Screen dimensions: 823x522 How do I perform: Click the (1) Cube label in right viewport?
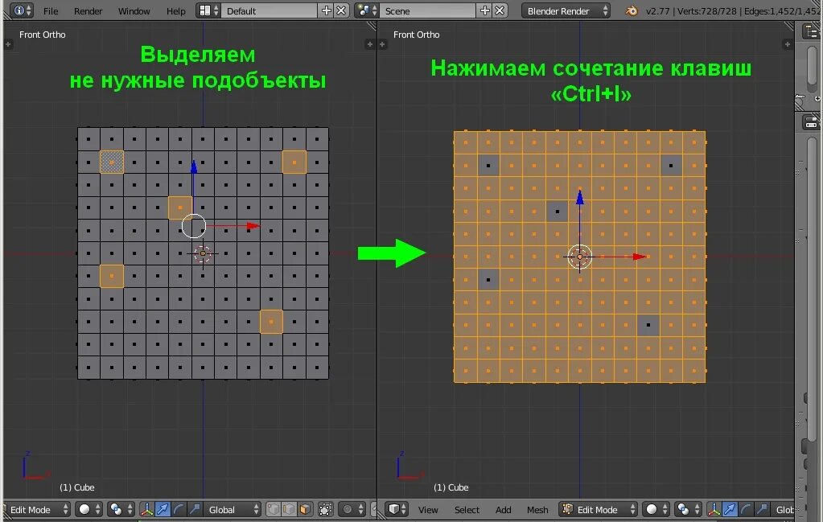pyautogui.click(x=451, y=487)
